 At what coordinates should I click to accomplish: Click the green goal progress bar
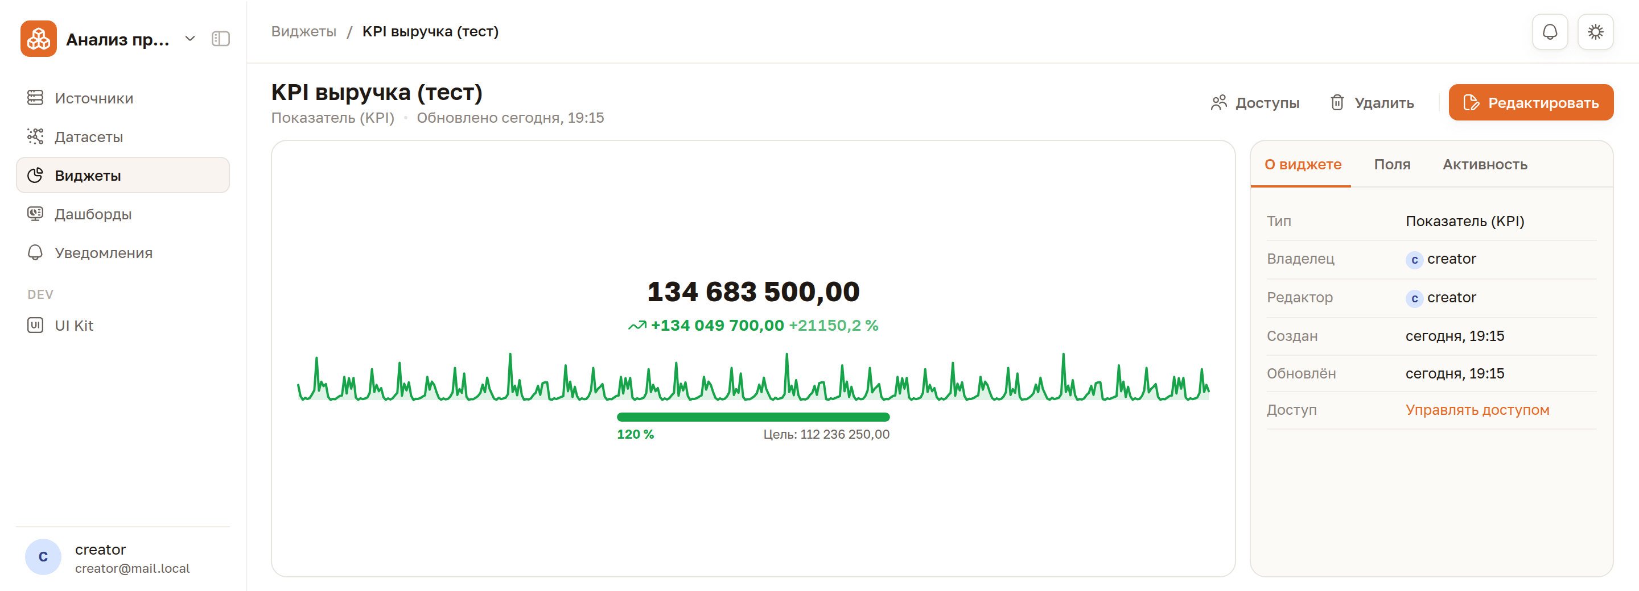[x=753, y=417]
